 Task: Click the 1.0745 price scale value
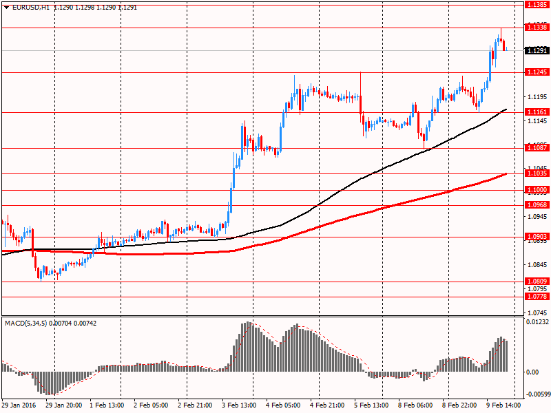[537, 313]
